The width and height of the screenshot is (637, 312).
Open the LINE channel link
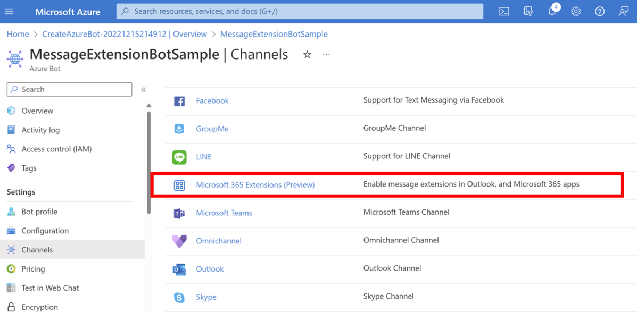click(x=203, y=157)
